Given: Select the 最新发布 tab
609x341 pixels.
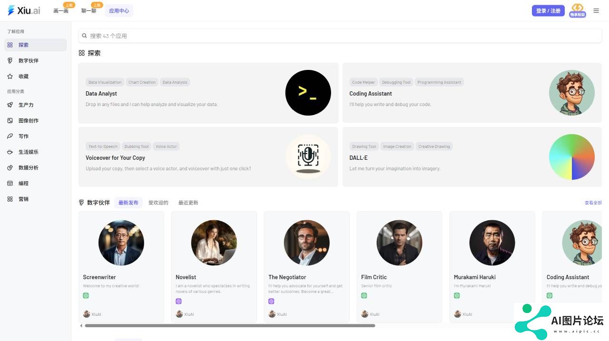Looking at the screenshot, I should click(x=128, y=203).
